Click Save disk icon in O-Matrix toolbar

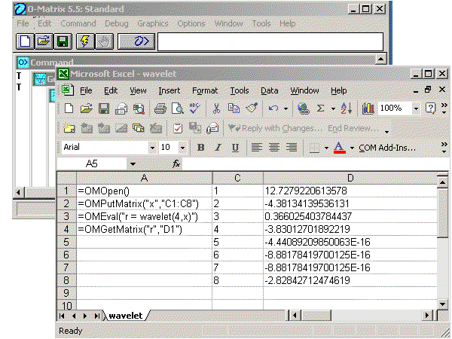[63, 41]
